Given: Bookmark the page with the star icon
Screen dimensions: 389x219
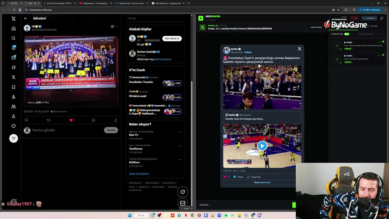Looking at the screenshot, I should point(338,10).
